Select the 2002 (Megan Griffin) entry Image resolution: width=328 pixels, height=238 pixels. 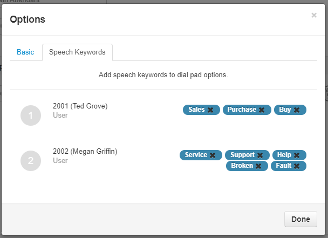[85, 151]
